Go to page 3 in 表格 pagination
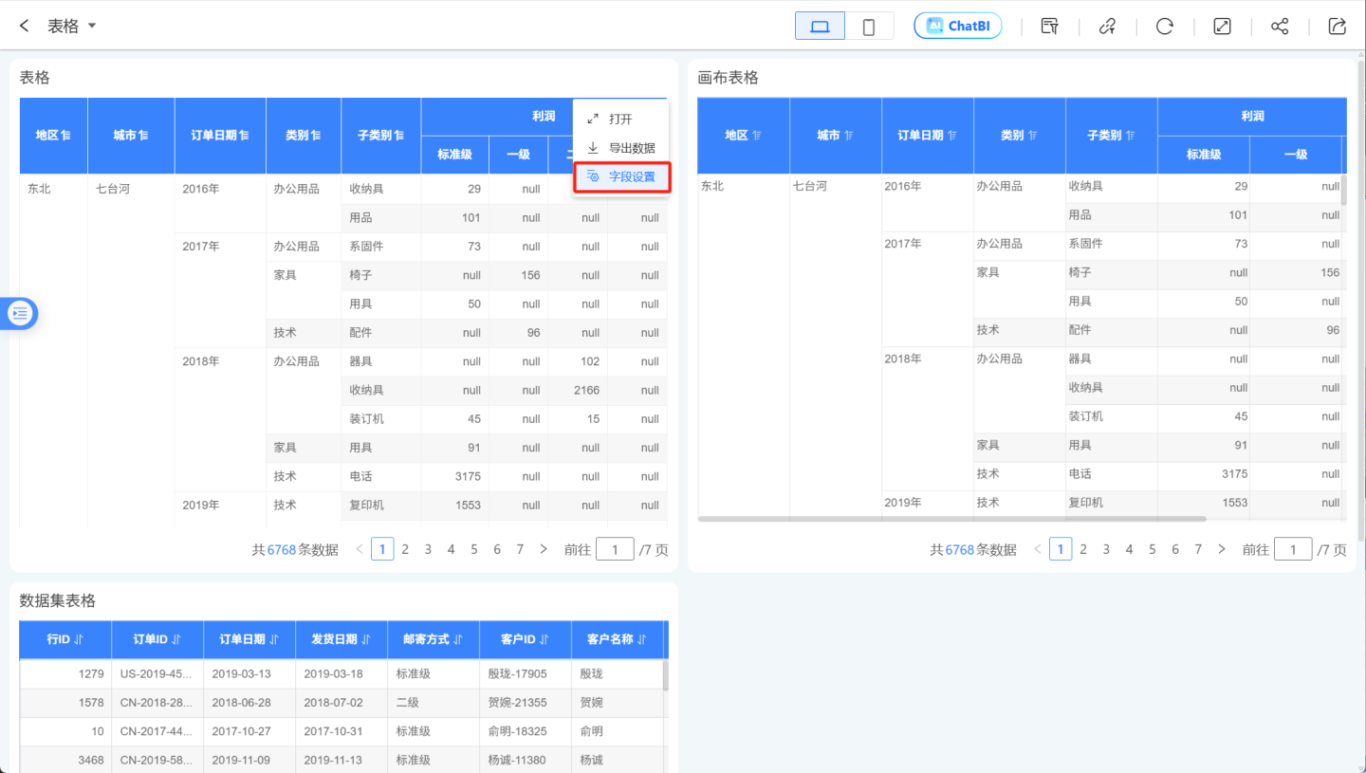This screenshot has height=773, width=1366. [x=428, y=549]
